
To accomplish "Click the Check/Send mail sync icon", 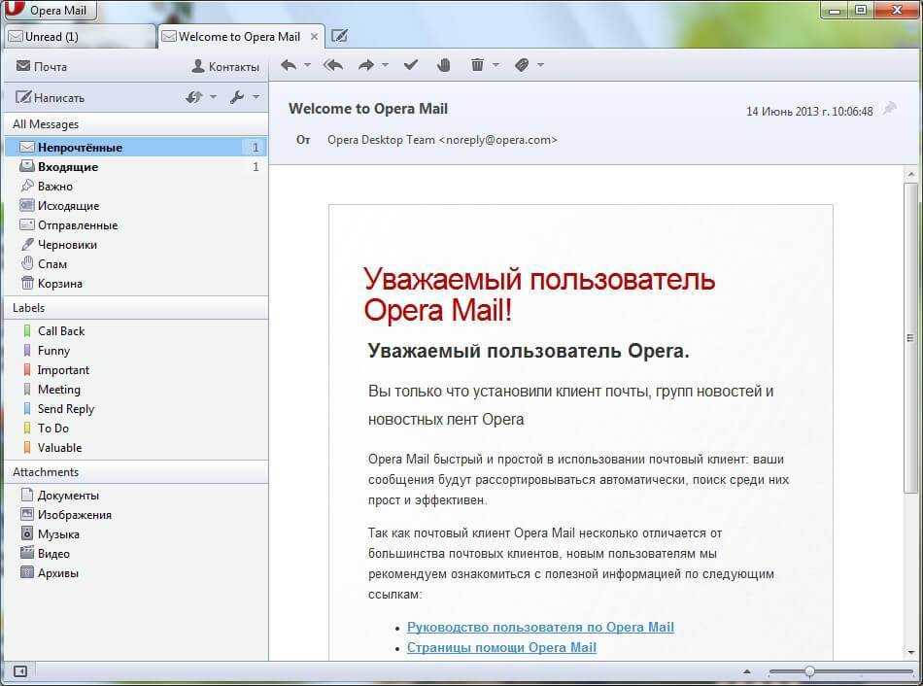I will pyautogui.click(x=193, y=97).
